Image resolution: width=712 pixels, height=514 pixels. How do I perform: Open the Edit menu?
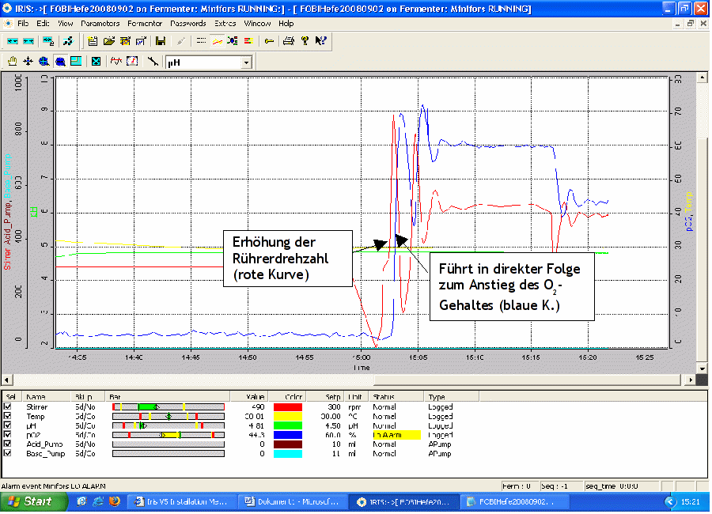43,24
